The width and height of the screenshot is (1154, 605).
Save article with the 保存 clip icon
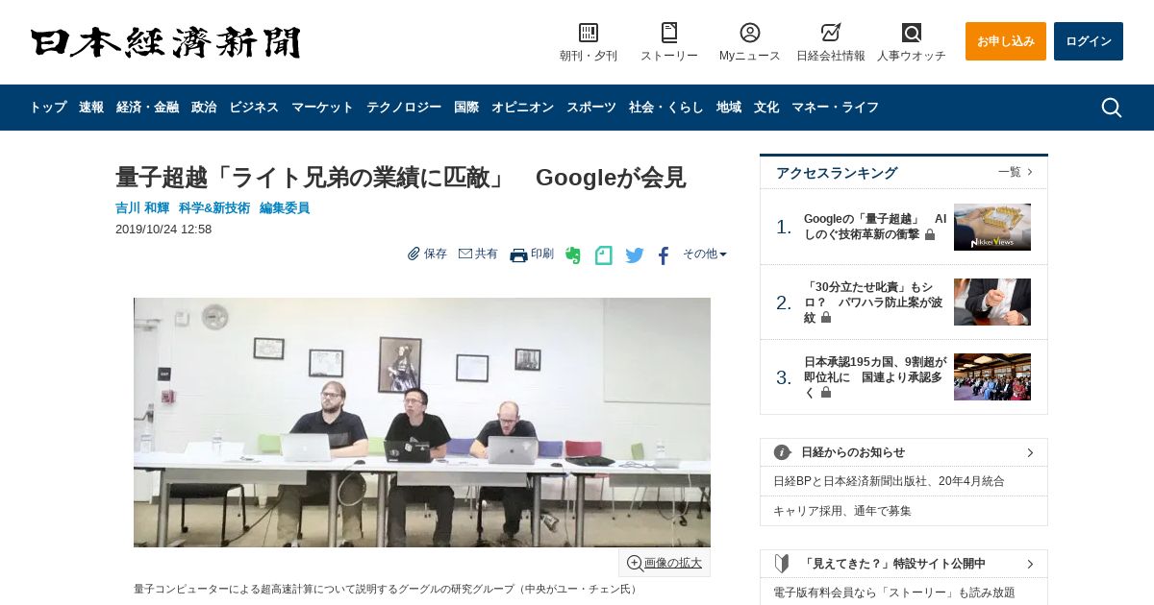click(x=414, y=254)
